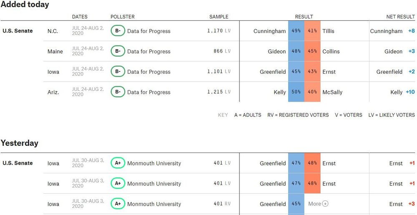Click the B- badge beside the 1,101 LV sample

tap(118, 72)
